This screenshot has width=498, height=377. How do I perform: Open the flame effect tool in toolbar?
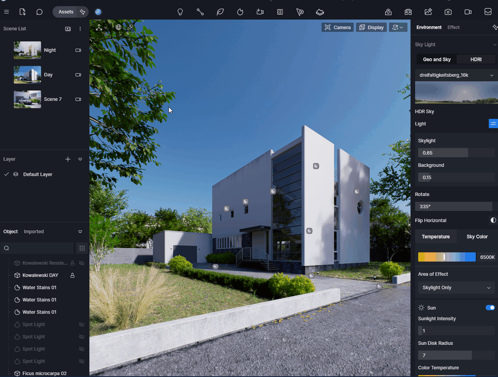pyautogui.click(x=240, y=12)
